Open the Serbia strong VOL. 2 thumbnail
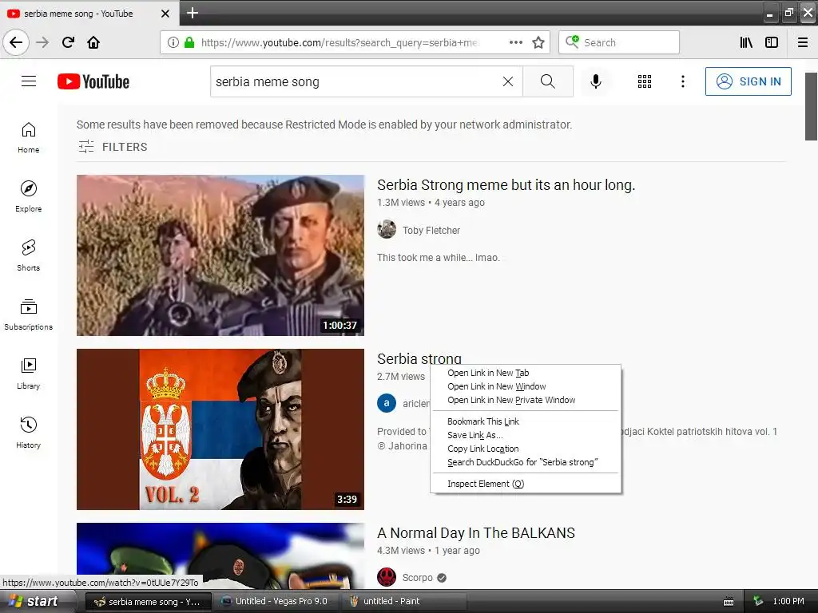The width and height of the screenshot is (818, 613). tap(220, 429)
